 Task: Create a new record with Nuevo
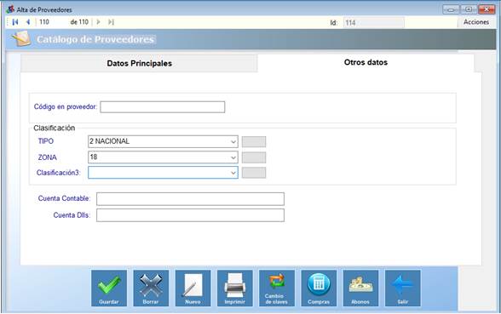point(193,288)
